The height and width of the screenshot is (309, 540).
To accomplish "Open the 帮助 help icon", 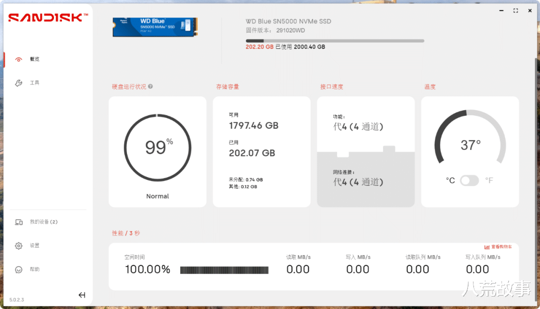I will [x=18, y=270].
